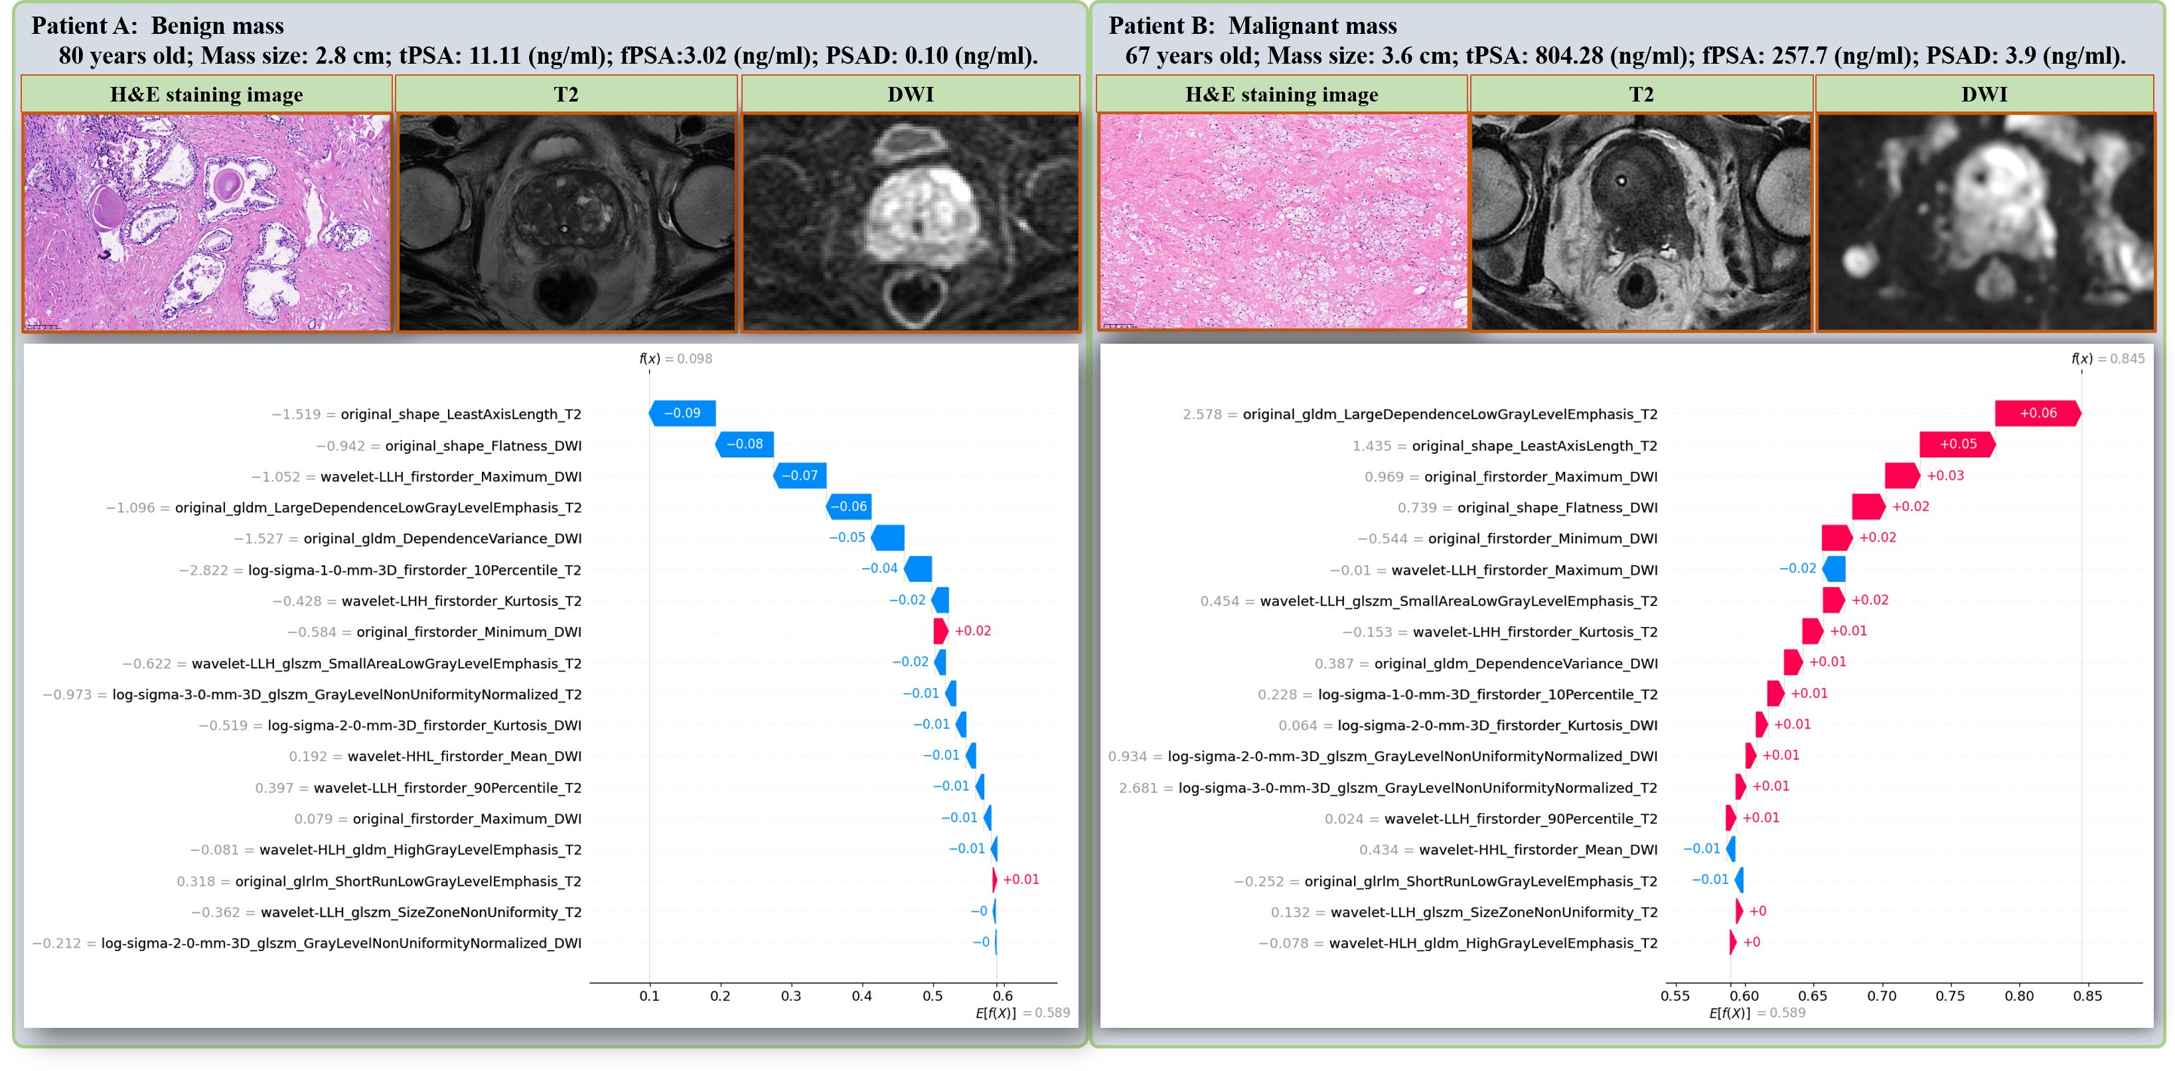Click Patient B red bar labeled +0.06
The height and width of the screenshot is (1071, 2175).
pos(2038,413)
